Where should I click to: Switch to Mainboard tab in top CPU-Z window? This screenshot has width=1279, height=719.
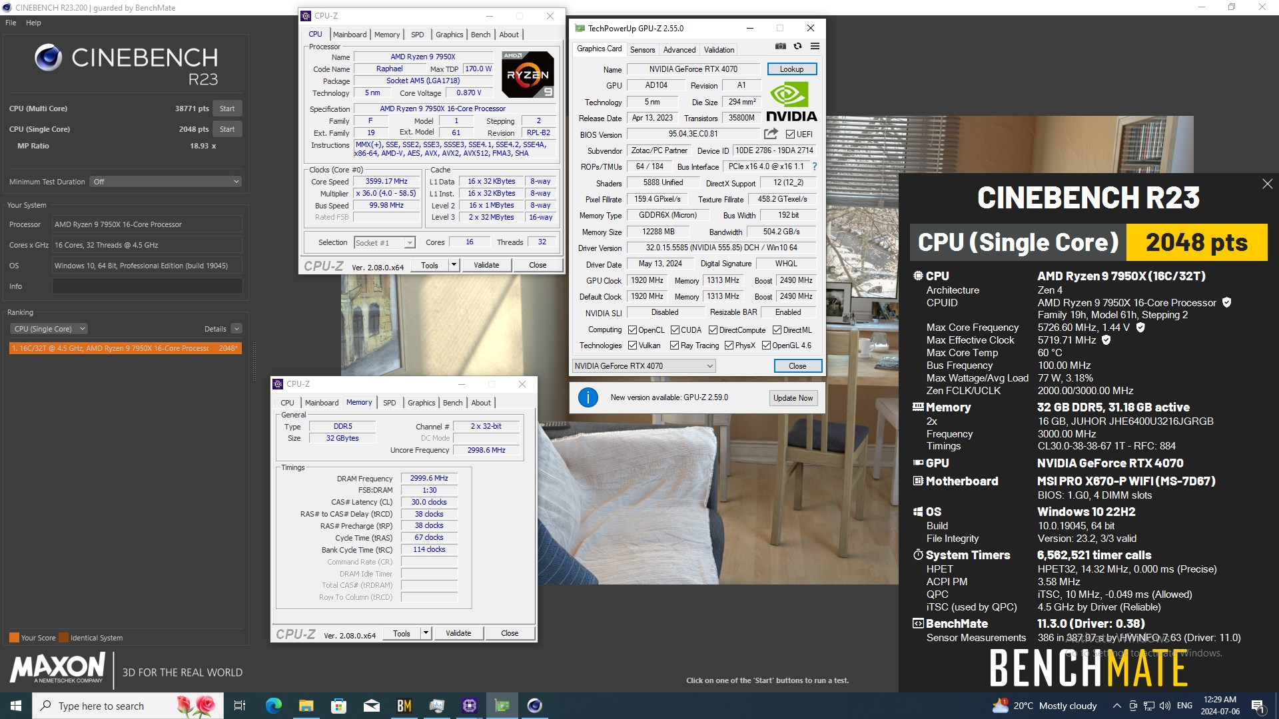(x=350, y=35)
